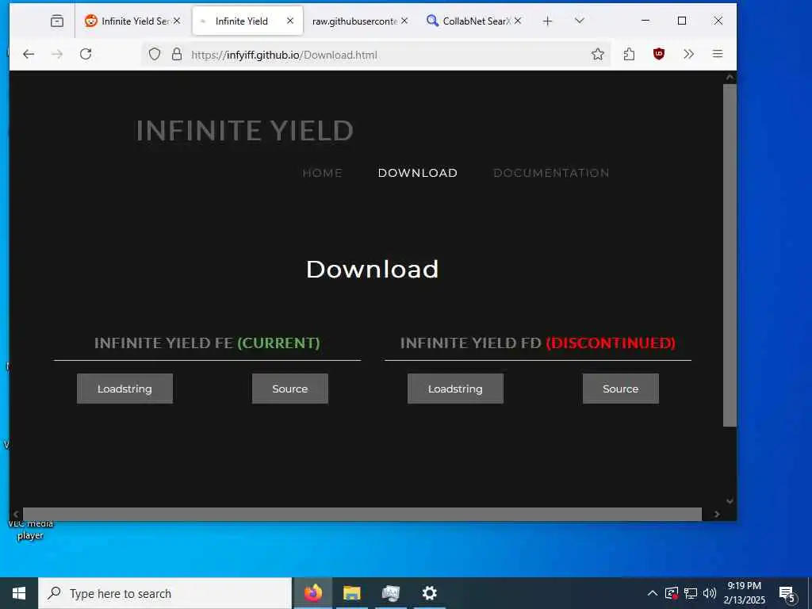Open Firefox from the taskbar
This screenshot has width=812, height=609.
tap(312, 593)
